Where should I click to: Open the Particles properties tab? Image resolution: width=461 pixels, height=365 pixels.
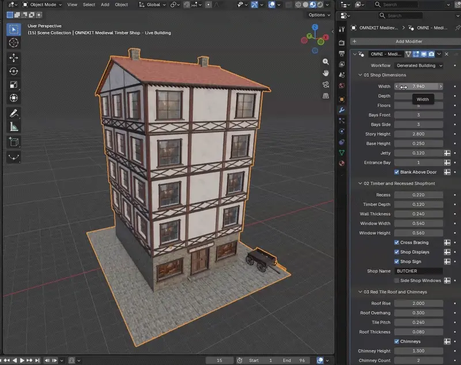342,121
